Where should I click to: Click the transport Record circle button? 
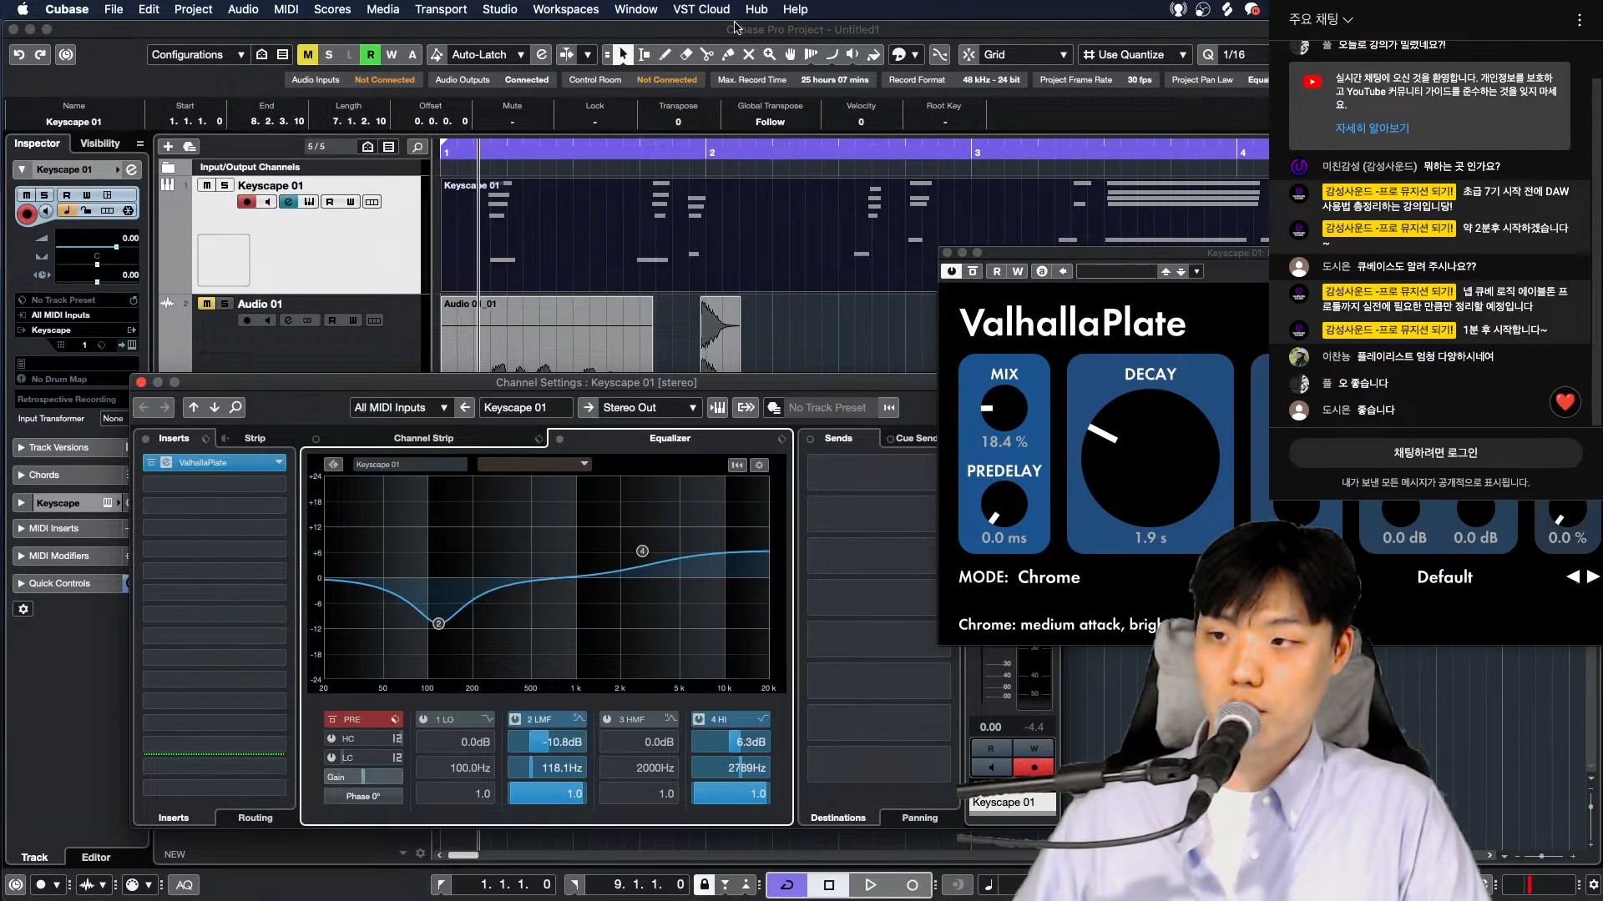point(912,884)
